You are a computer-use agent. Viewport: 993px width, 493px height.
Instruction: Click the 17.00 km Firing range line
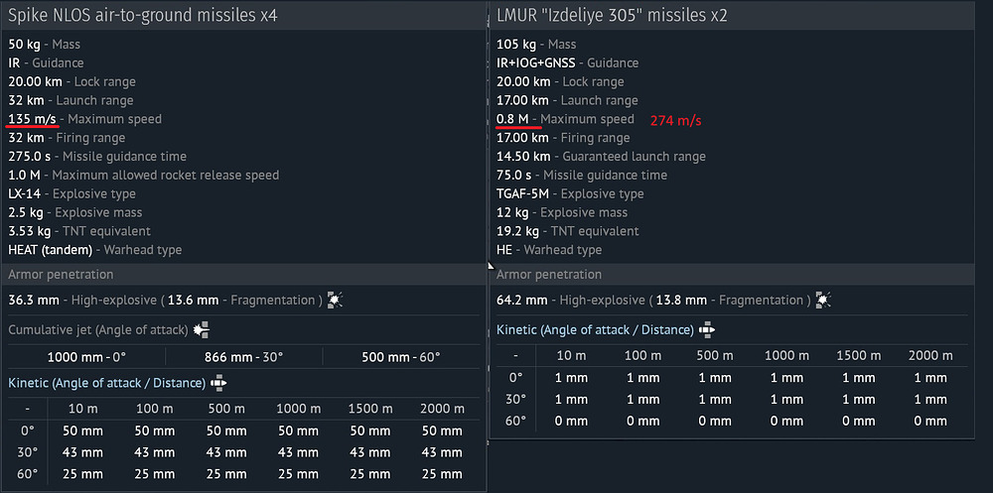coord(563,137)
